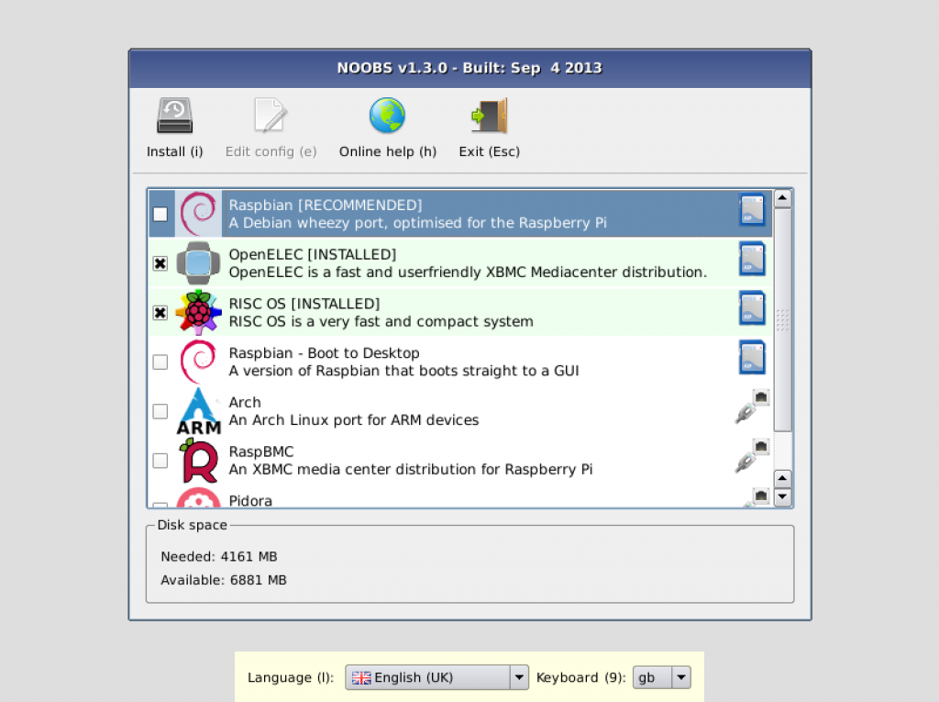
Task: Click network icon on Arch row
Action: (x=752, y=407)
